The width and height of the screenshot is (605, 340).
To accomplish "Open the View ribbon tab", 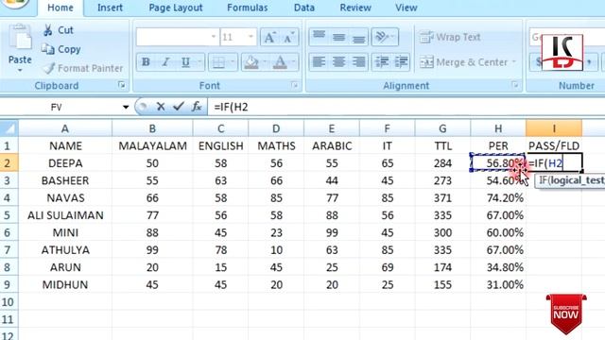I will [x=406, y=8].
